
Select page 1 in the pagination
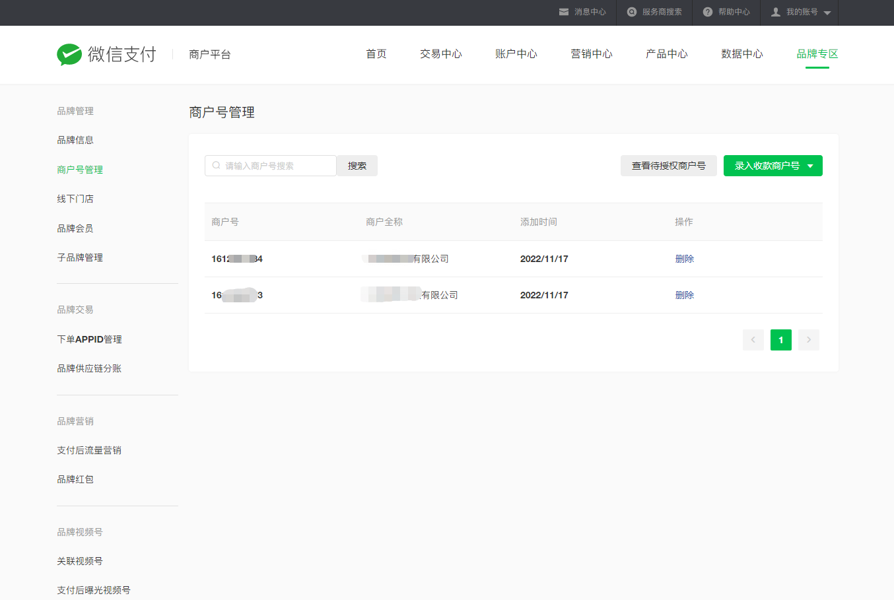781,340
